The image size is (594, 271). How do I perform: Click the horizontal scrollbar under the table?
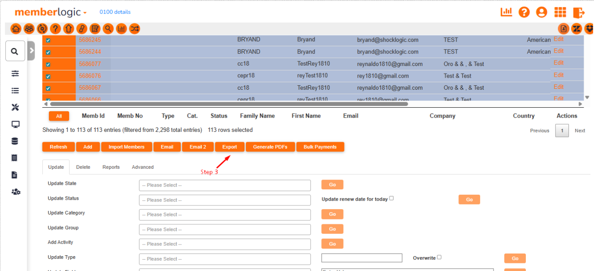229,104
